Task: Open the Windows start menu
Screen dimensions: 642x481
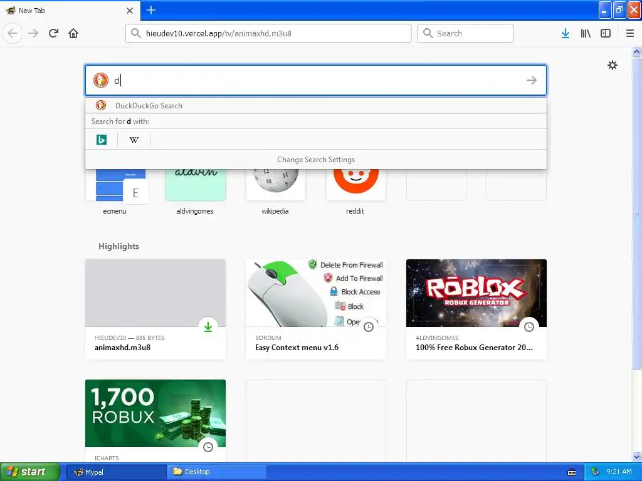Action: click(30, 472)
